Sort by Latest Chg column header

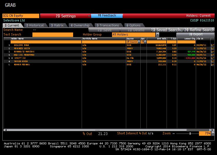(x=186, y=39)
